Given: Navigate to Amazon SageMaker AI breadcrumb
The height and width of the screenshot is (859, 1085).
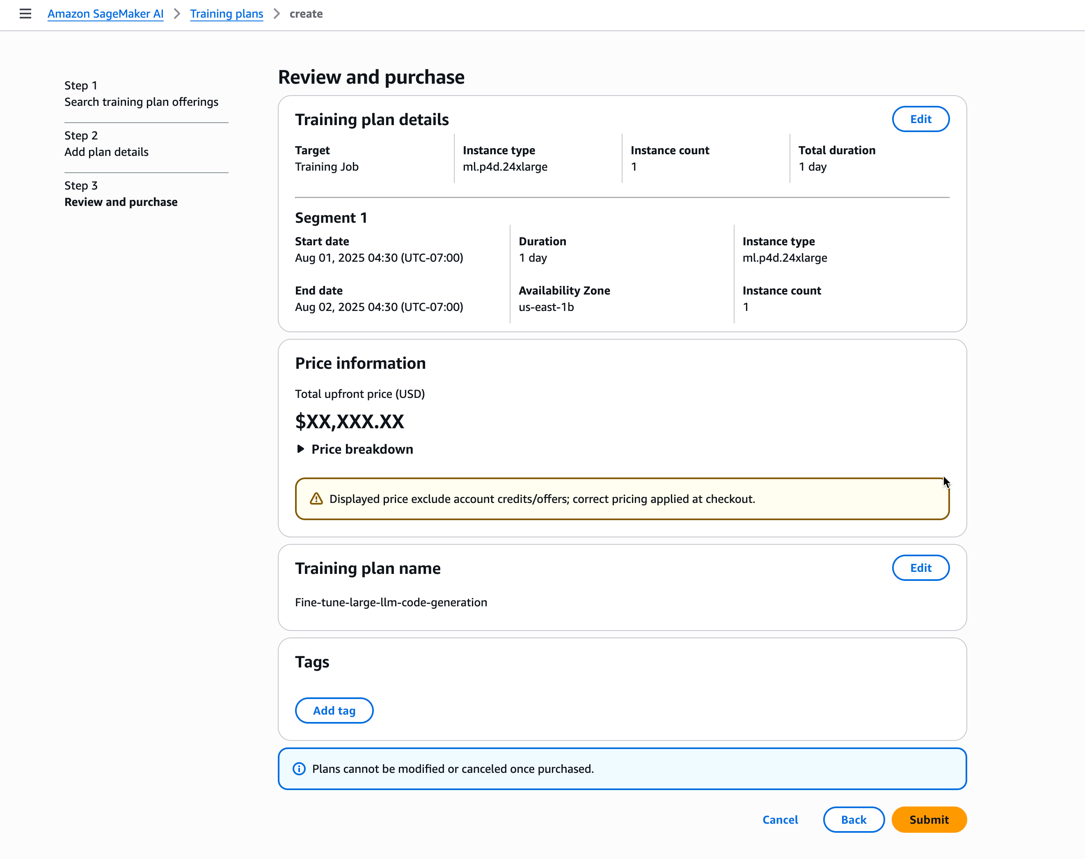Looking at the screenshot, I should [x=105, y=14].
